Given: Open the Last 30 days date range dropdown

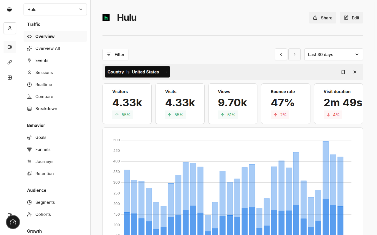Looking at the screenshot, I should click(333, 54).
